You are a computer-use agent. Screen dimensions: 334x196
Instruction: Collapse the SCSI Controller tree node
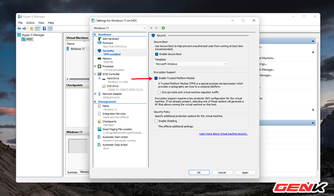(95, 74)
